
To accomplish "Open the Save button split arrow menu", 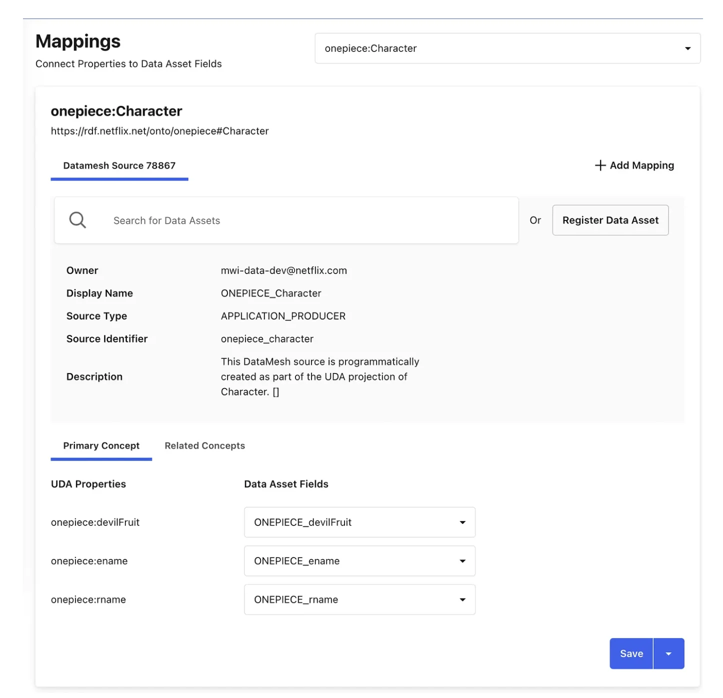I will (x=668, y=653).
